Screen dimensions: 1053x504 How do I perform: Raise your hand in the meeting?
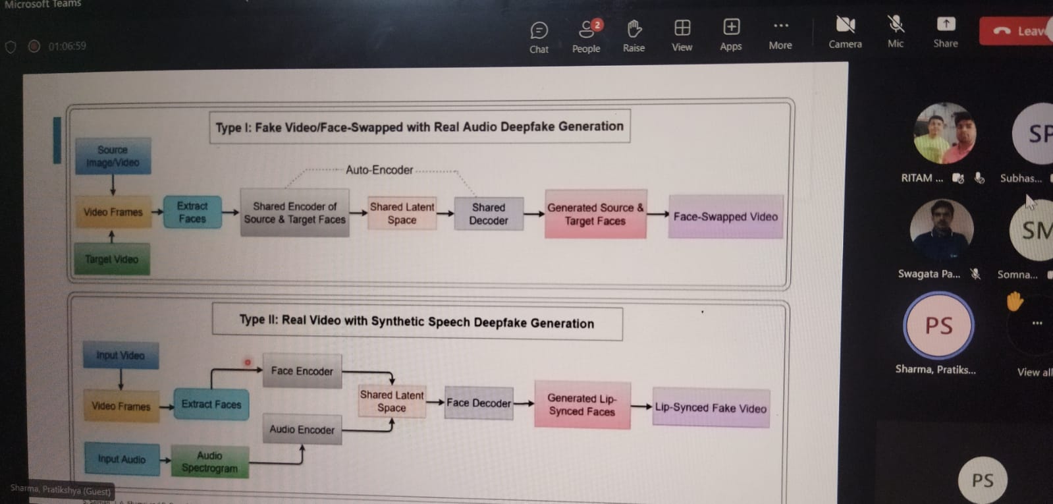pos(634,36)
